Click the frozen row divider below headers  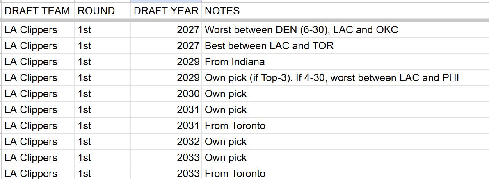pos(244,20)
